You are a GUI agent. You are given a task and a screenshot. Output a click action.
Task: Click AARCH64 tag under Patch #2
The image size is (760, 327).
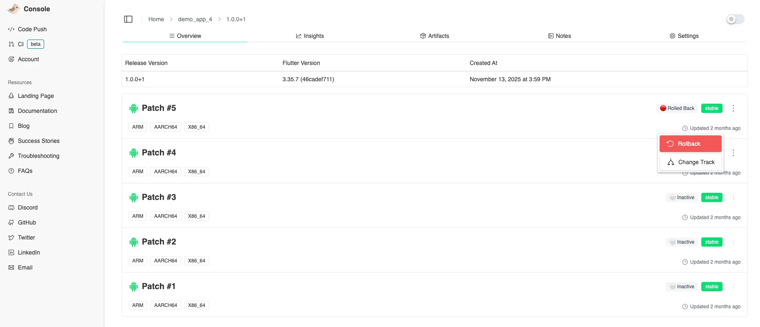coord(166,261)
